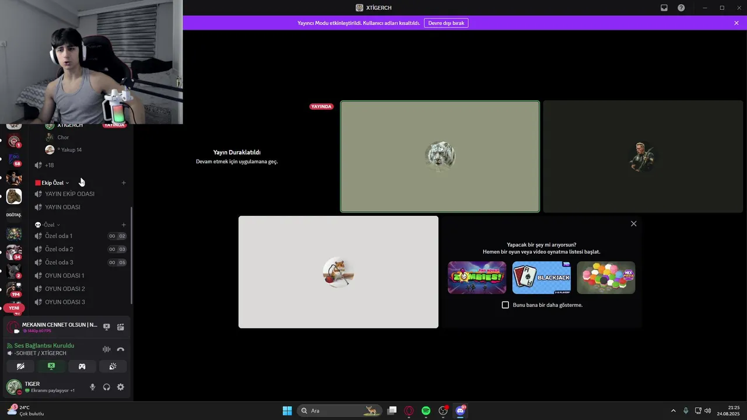Click MEKANIN CENNET OLSUN stream title
The height and width of the screenshot is (420, 747).
pyautogui.click(x=60, y=325)
